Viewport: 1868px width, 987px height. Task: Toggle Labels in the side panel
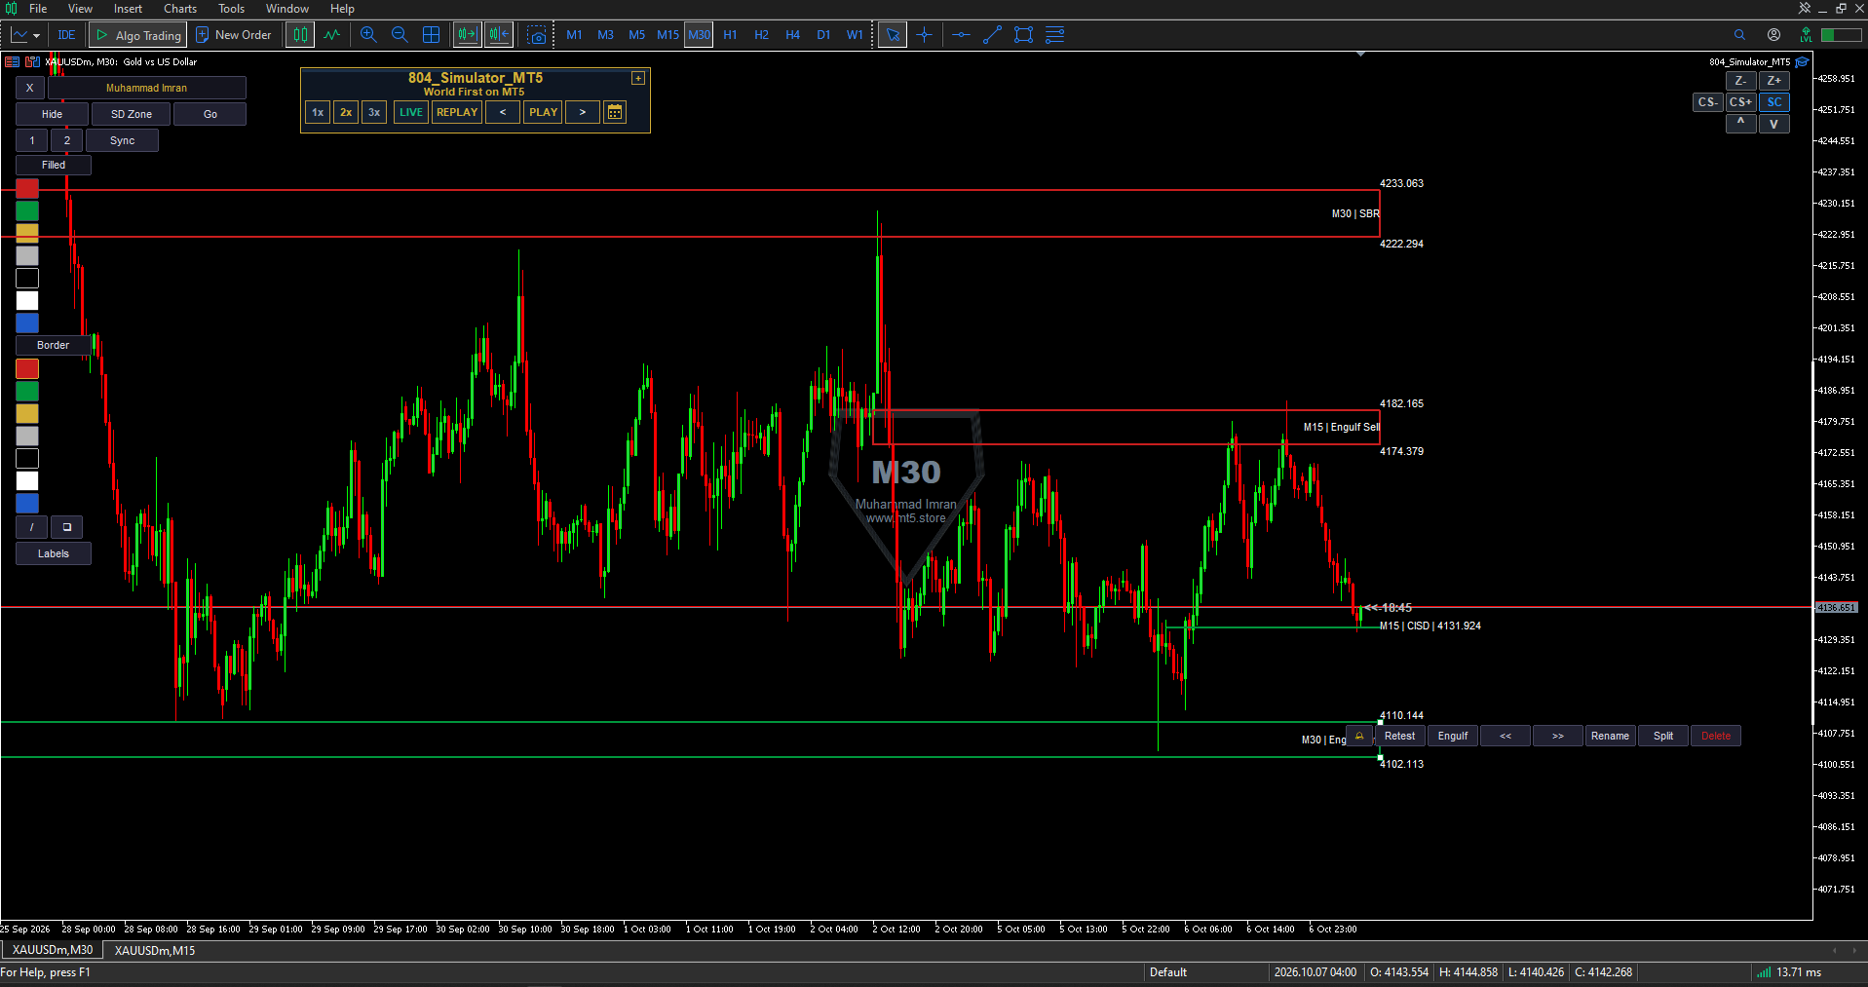click(54, 553)
